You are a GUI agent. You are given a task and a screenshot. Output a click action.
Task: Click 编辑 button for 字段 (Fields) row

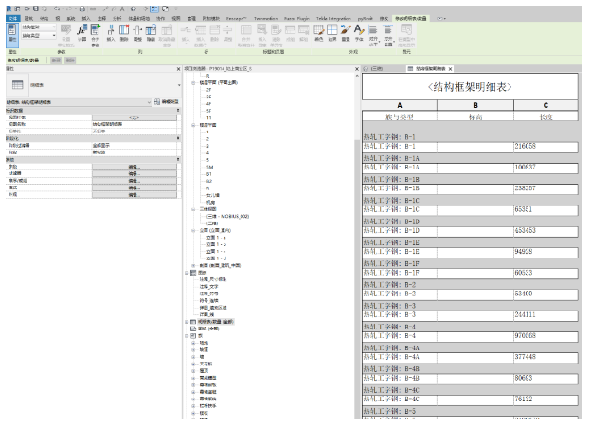click(x=134, y=167)
